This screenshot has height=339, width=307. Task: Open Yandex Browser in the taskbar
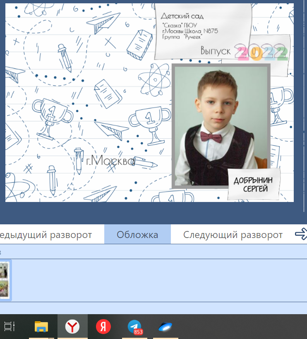point(72,327)
